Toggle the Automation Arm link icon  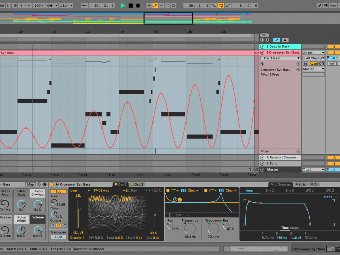point(155,5)
